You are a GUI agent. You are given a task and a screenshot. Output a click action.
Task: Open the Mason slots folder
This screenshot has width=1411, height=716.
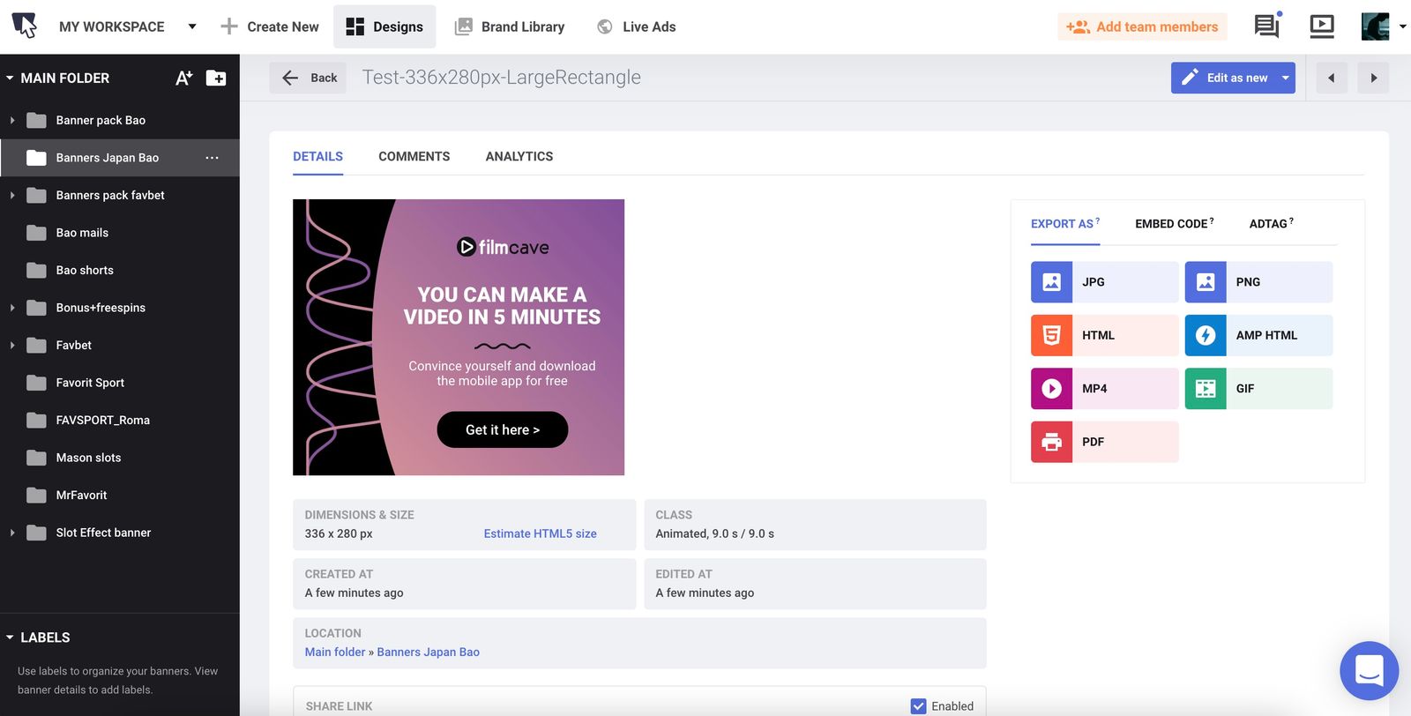click(x=88, y=458)
